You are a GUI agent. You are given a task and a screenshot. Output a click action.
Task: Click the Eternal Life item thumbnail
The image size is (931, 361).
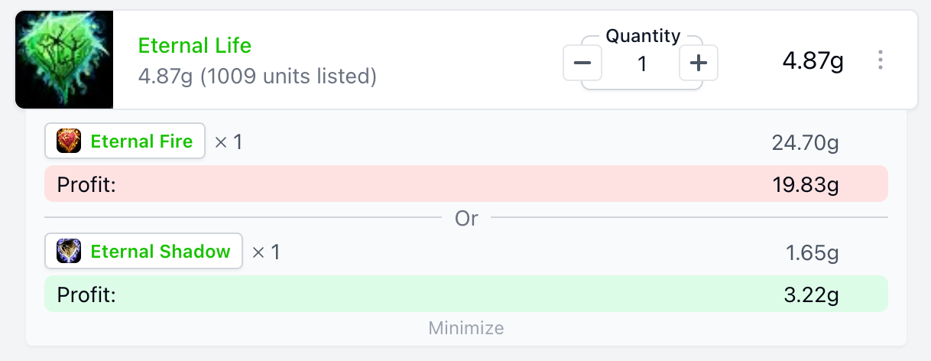(64, 60)
